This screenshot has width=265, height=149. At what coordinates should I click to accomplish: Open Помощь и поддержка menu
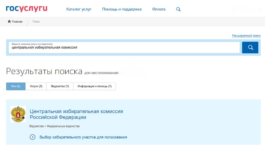click(122, 9)
